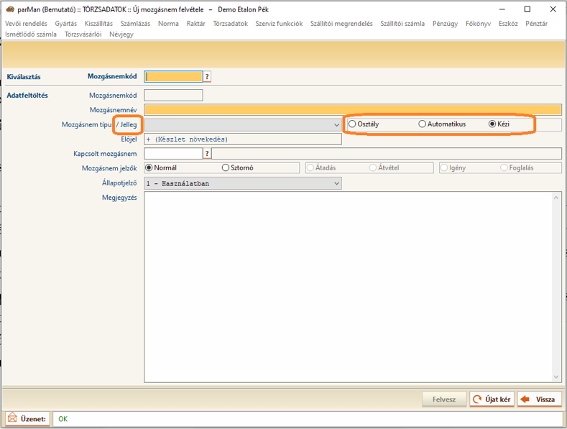The image size is (567, 429).
Task: Click the Újat kér button
Action: [x=492, y=400]
